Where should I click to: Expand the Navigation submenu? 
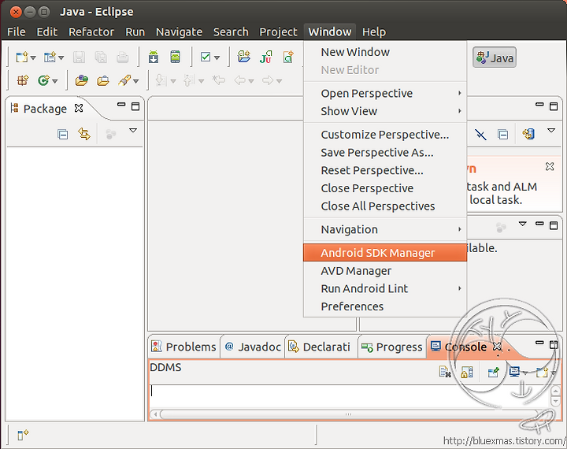[385, 229]
